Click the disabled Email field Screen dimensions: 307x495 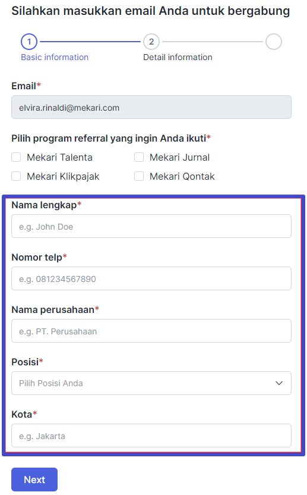tap(151, 107)
